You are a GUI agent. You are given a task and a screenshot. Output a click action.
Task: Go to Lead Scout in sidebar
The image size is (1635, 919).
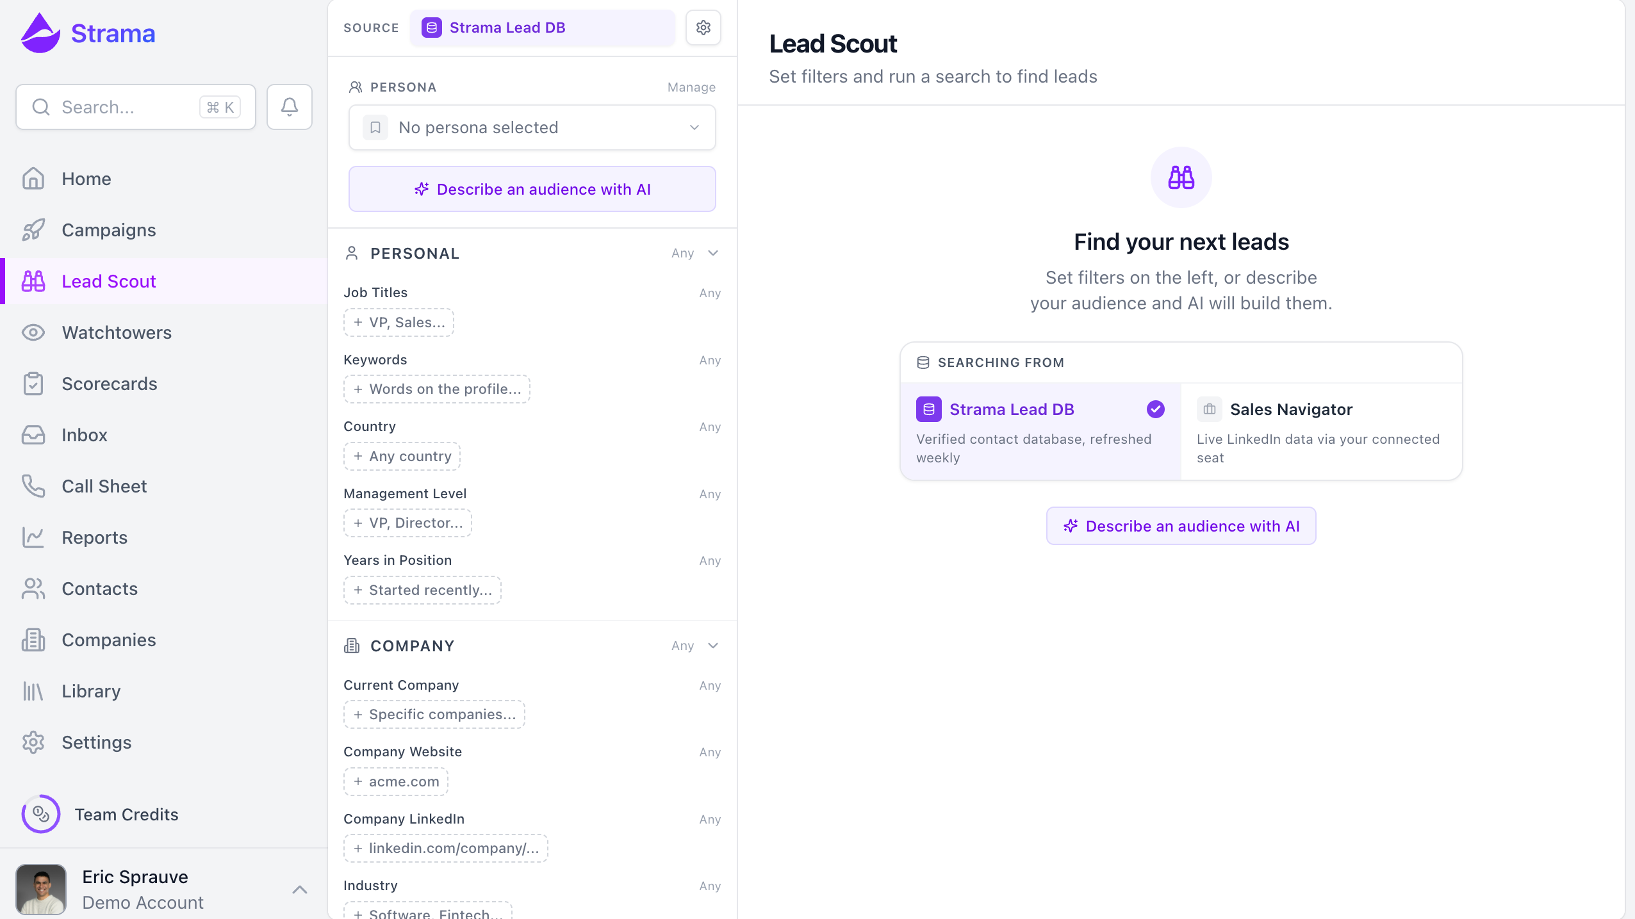(x=164, y=281)
